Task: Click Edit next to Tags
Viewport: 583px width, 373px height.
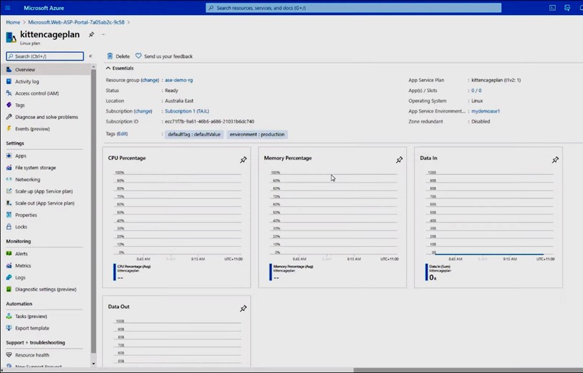Action: tap(122, 134)
